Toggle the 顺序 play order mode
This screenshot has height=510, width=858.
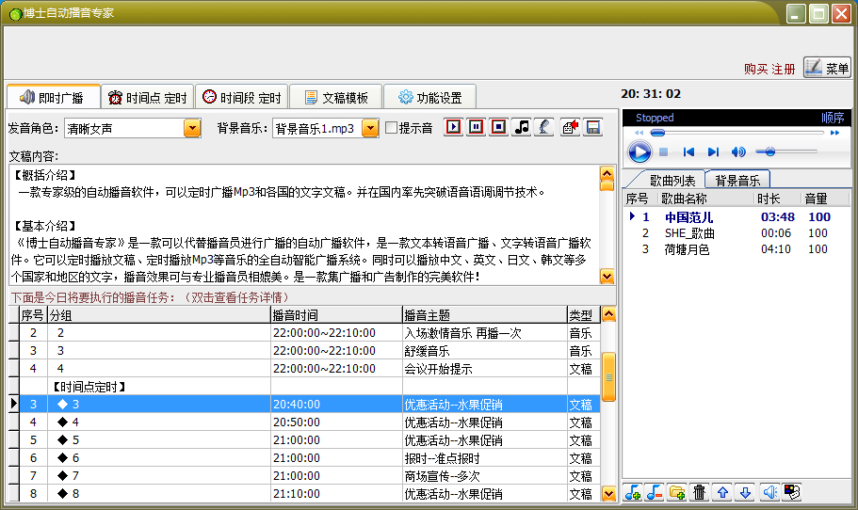(832, 118)
